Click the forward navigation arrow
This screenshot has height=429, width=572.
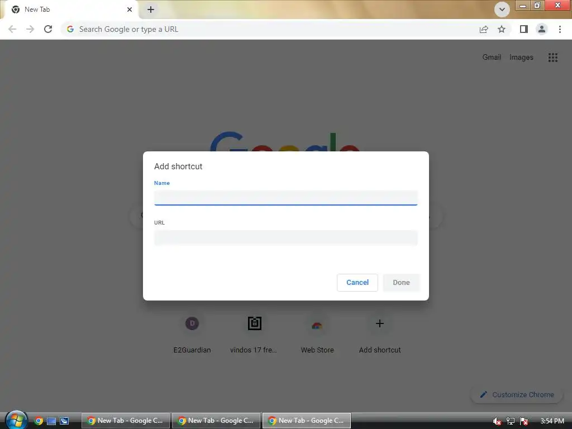pos(30,29)
